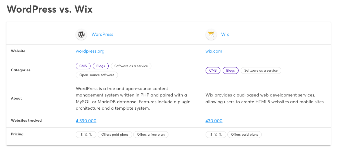Click the dollar price indicator in WordPress column
The image size is (338, 153).
point(86,135)
